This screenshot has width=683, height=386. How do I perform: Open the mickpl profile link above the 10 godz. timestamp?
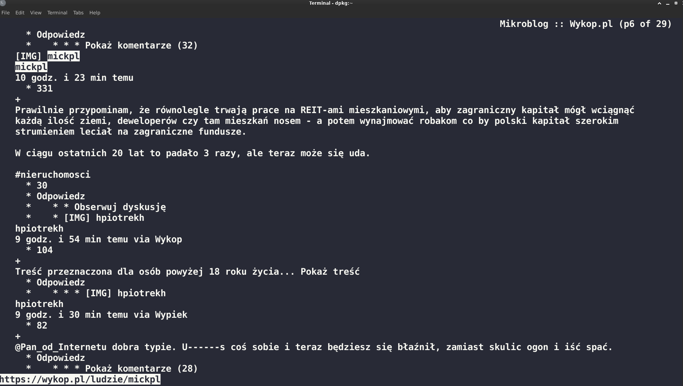31,67
